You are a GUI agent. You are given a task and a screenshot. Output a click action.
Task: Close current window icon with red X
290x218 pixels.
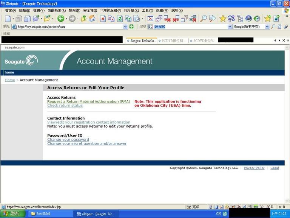150,19
